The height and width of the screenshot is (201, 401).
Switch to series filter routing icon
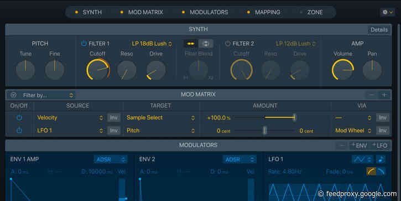click(x=190, y=44)
